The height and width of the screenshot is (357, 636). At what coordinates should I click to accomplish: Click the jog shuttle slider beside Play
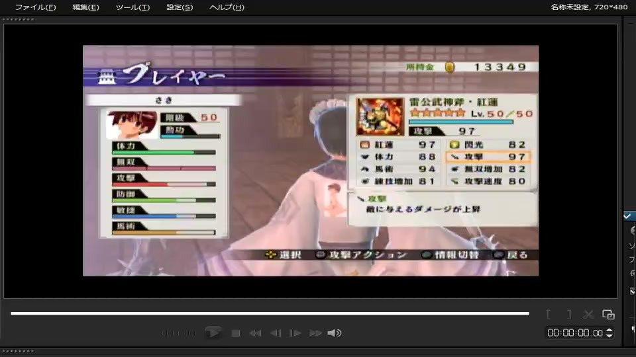178,333
